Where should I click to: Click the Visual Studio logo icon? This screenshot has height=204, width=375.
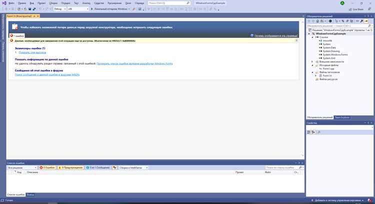4,3
